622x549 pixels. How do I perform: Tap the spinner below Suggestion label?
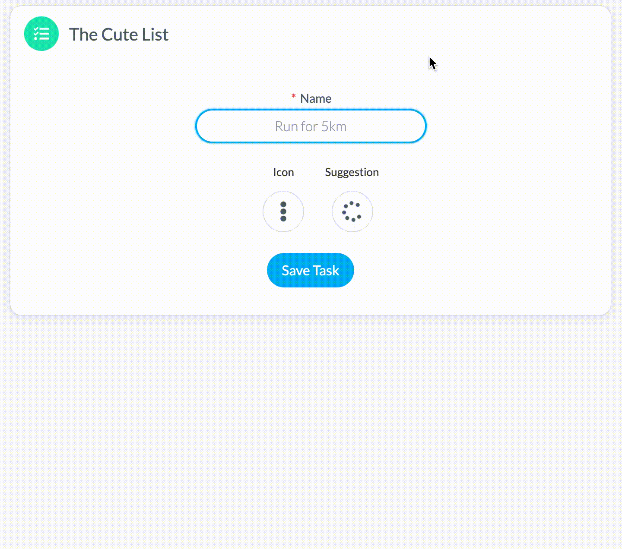(x=352, y=211)
